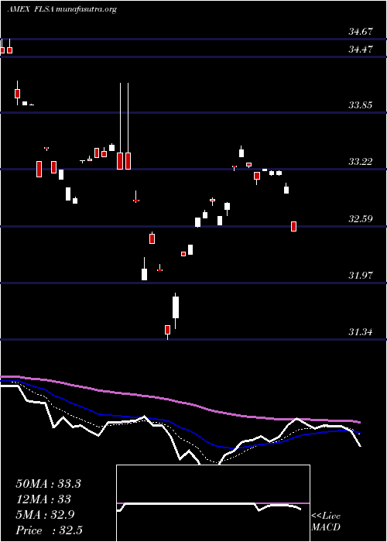
Task: Click the <<Live MACD label
Action: point(326,522)
